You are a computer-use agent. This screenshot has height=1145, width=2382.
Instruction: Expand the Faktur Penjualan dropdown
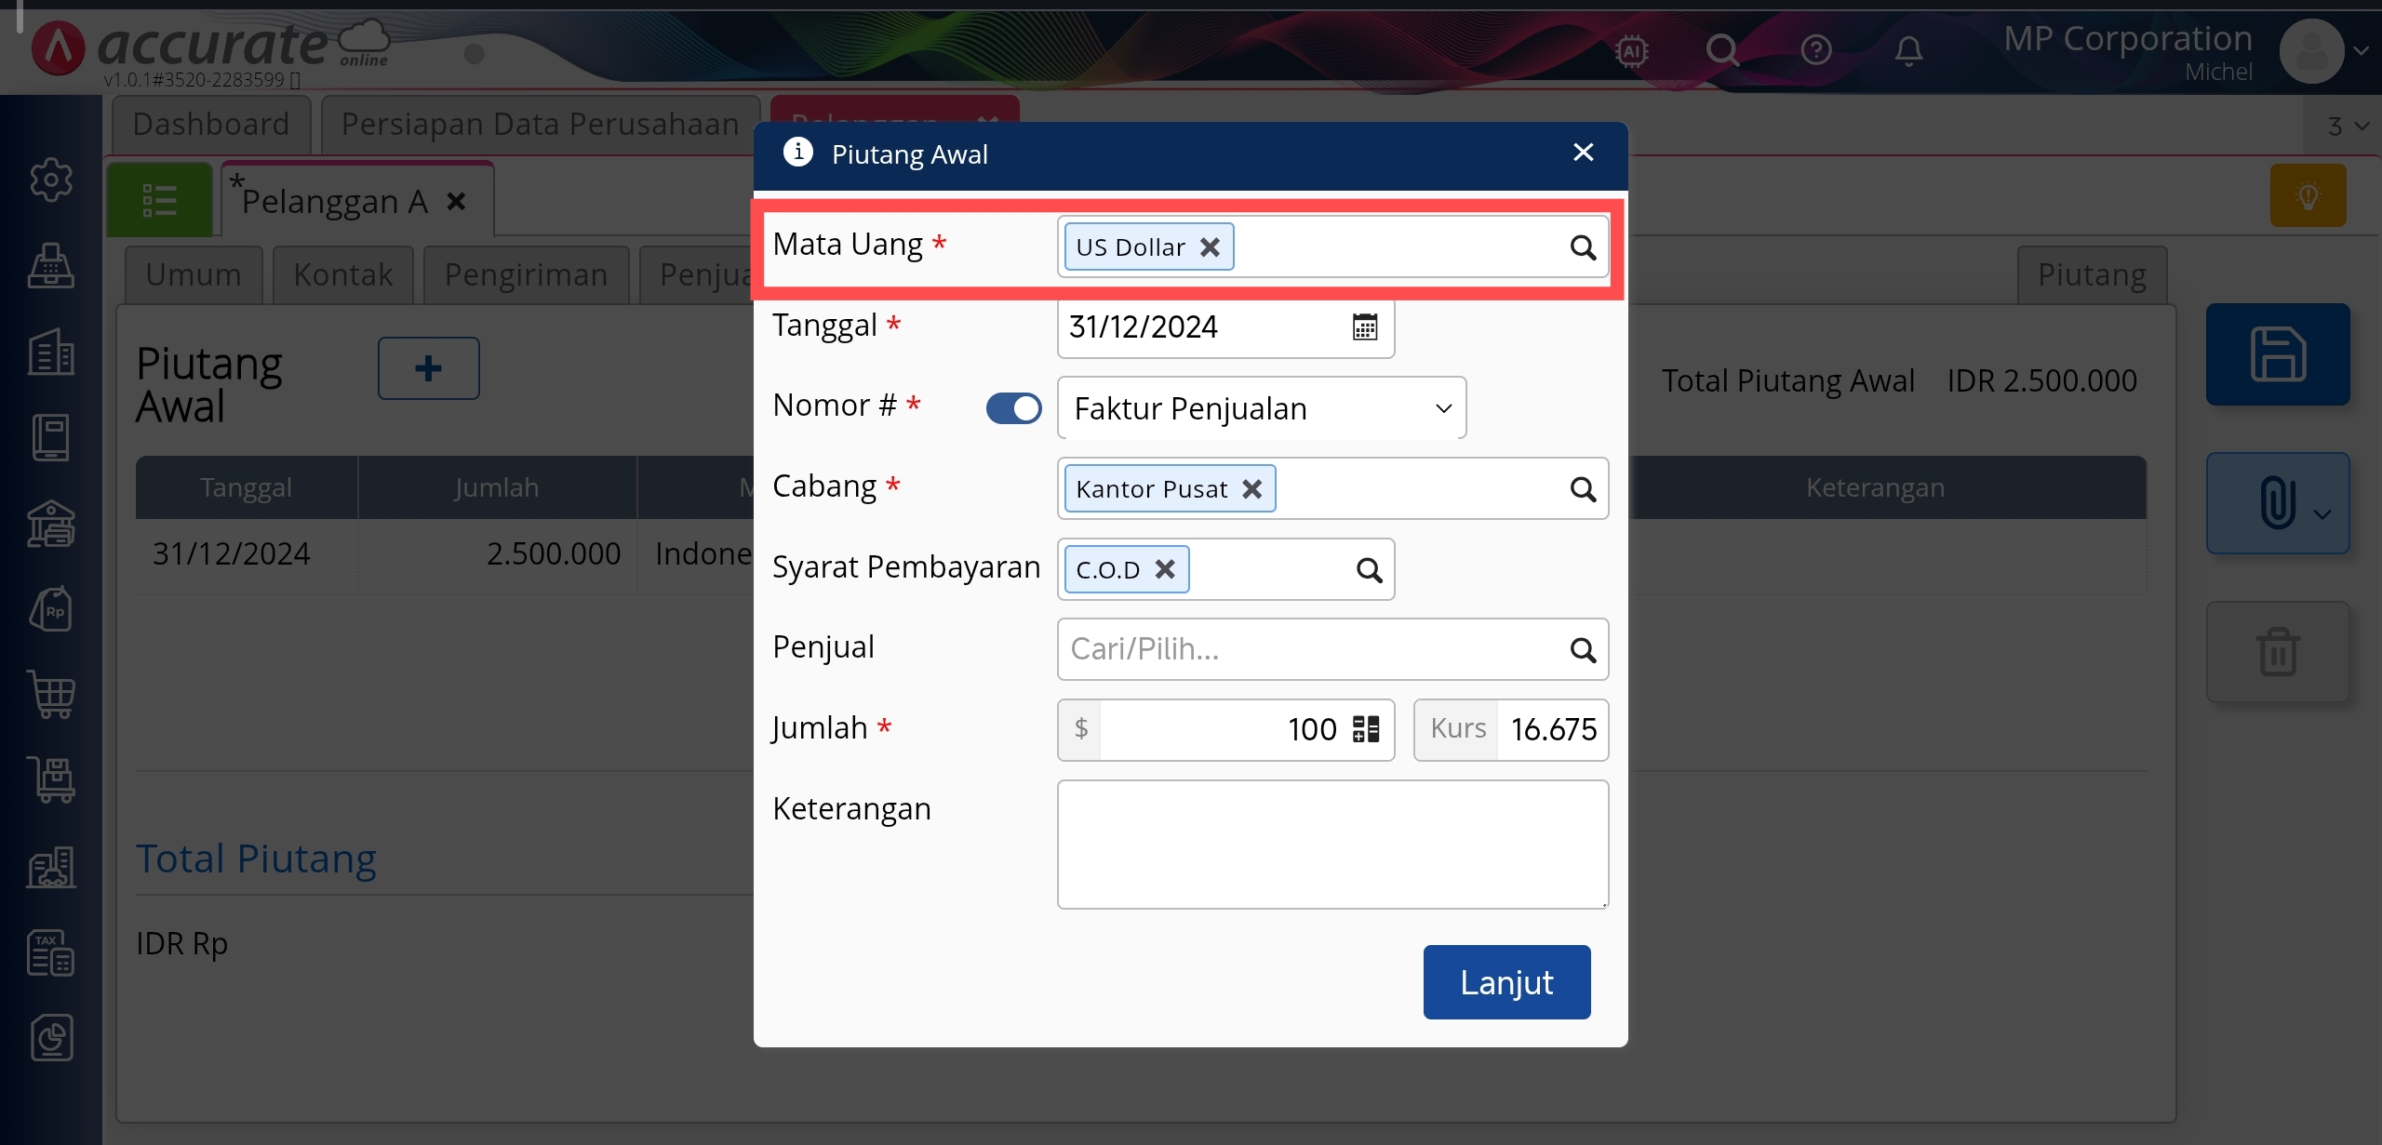(1443, 408)
